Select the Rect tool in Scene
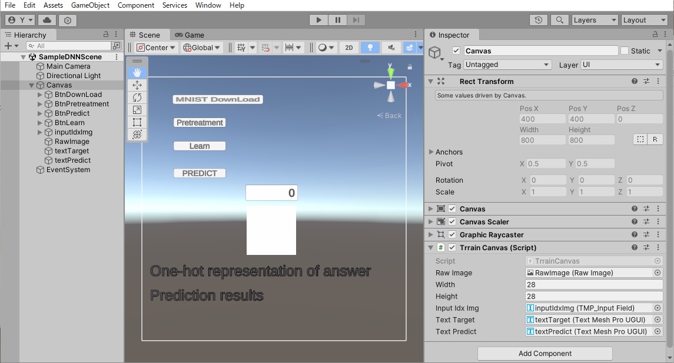This screenshot has height=363, width=674. click(137, 122)
